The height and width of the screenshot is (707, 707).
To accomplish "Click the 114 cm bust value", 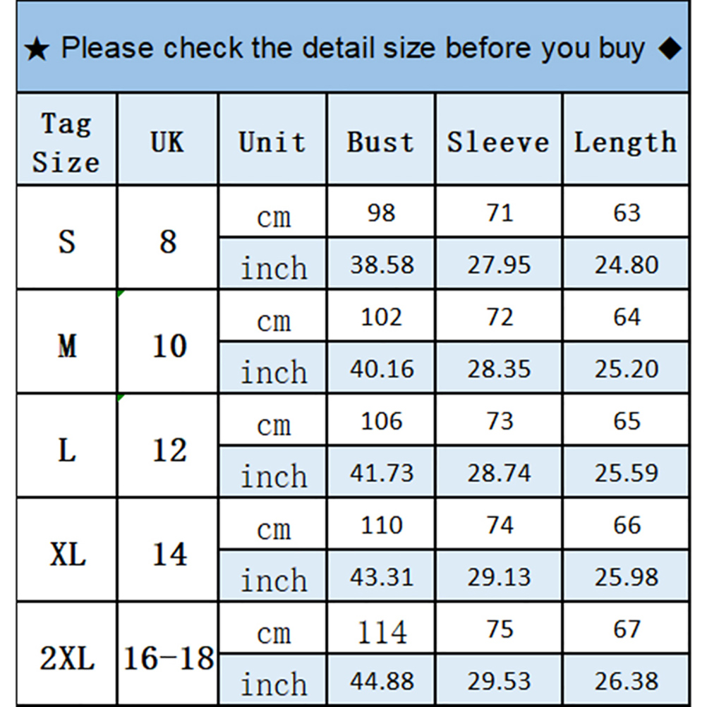I will [381, 630].
